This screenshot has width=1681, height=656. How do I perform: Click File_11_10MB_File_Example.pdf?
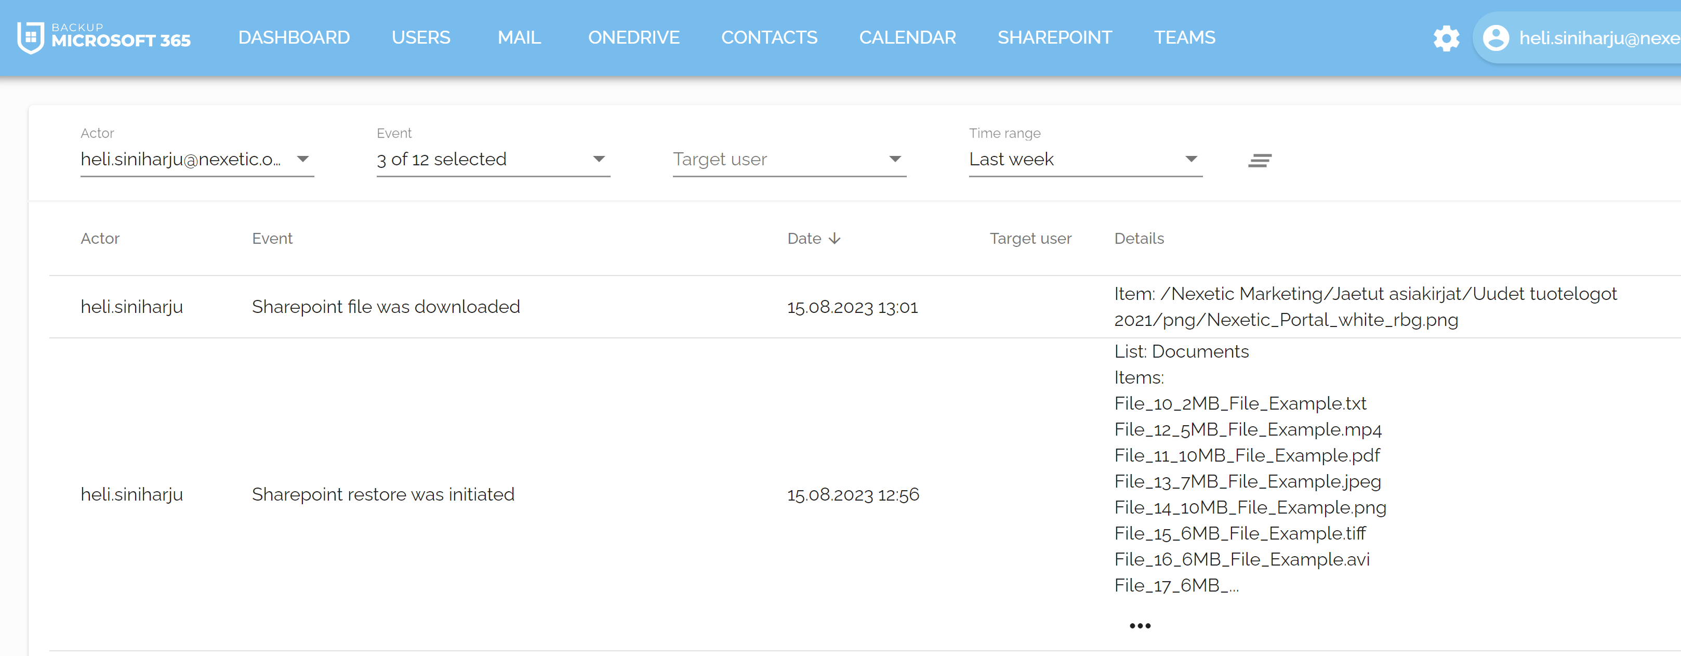[x=1247, y=455]
